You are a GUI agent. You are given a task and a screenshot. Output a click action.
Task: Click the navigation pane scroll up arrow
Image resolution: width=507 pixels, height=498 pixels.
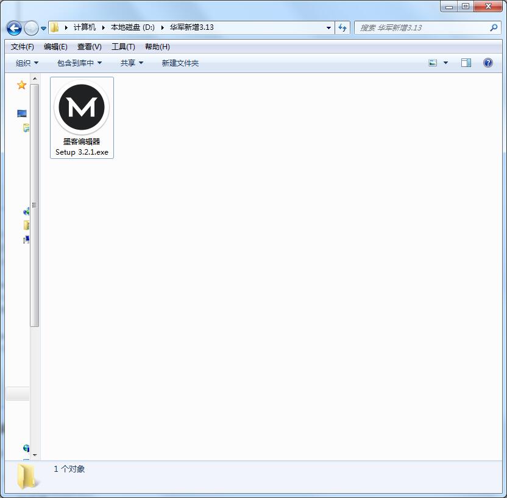35,79
